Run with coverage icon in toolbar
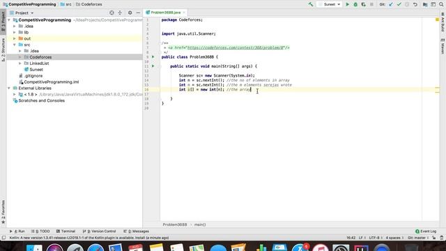 tap(363, 4)
